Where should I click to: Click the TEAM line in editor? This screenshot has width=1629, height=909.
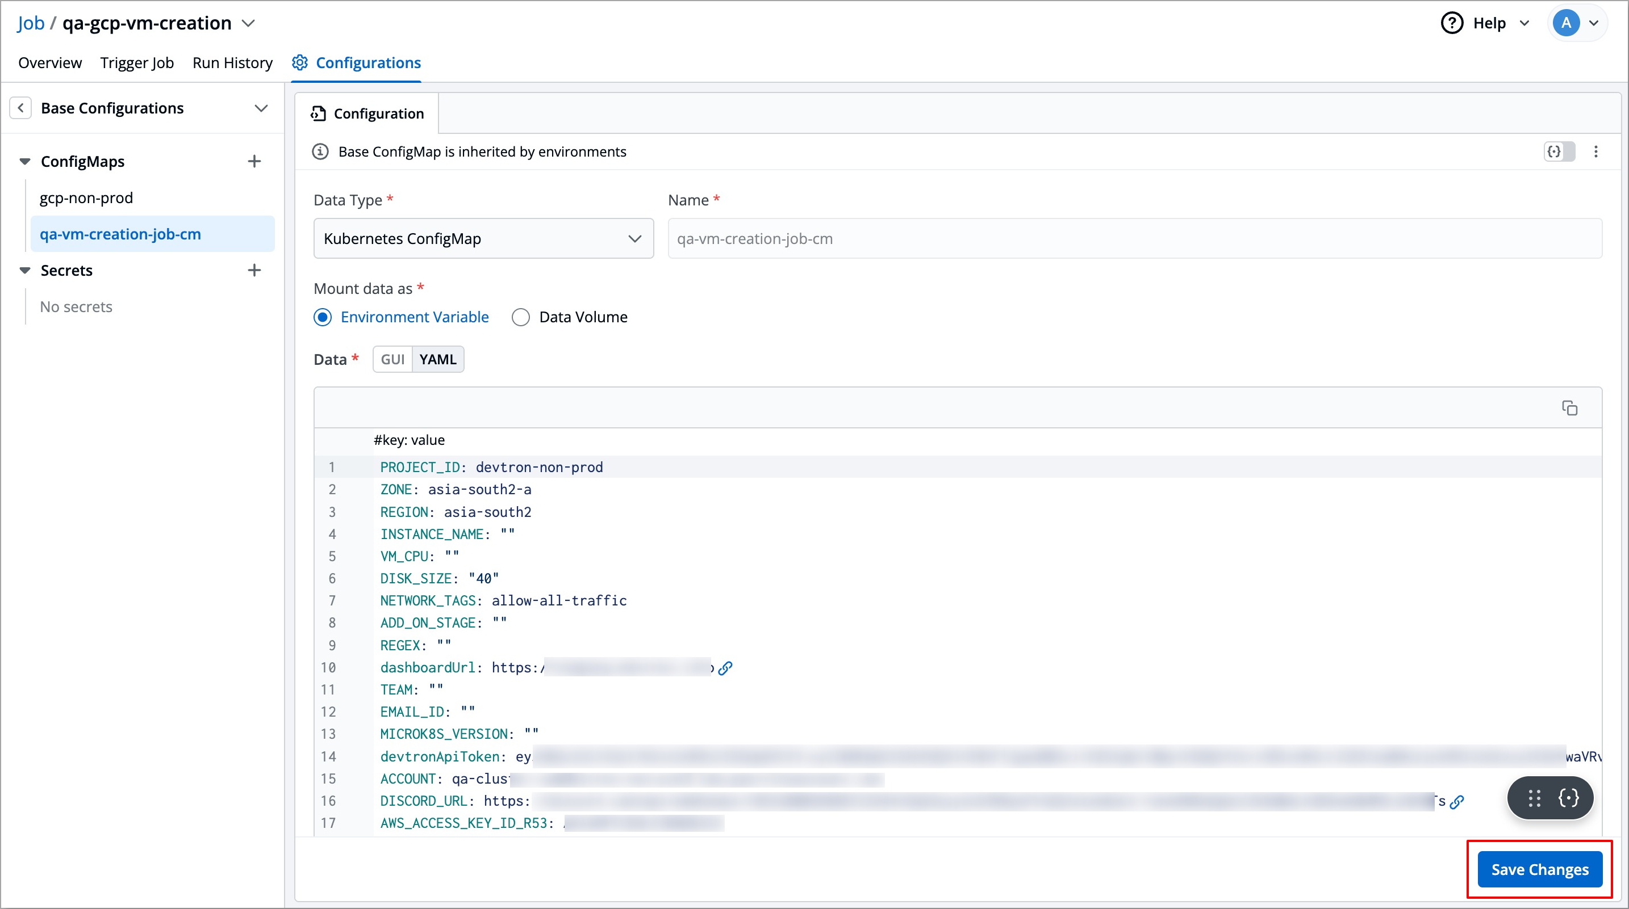pyautogui.click(x=412, y=690)
